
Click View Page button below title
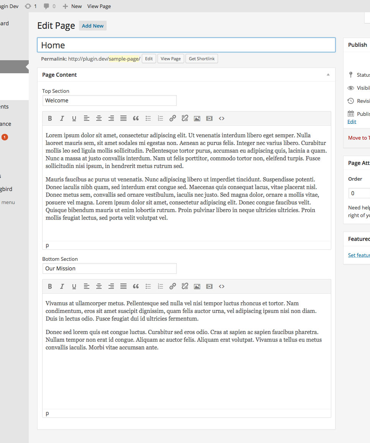[171, 59]
